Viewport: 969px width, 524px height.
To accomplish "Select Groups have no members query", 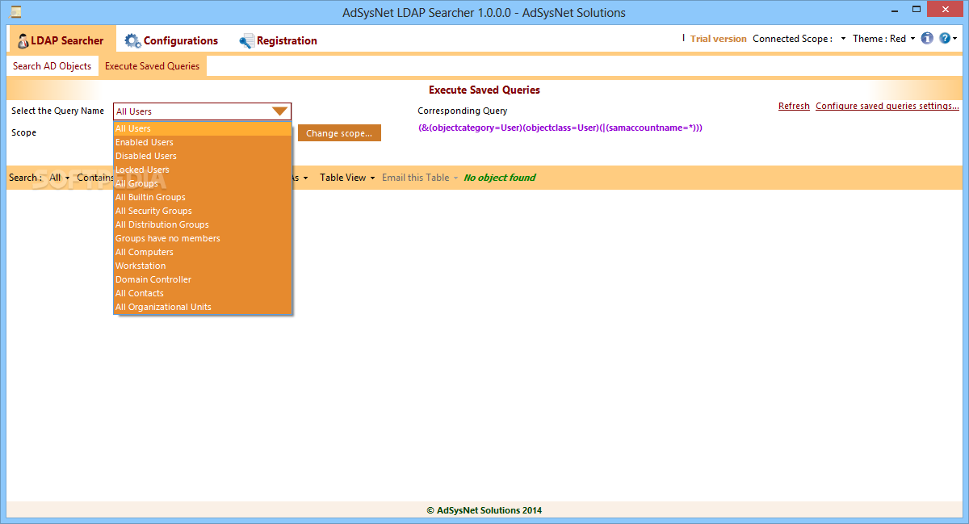I will (203, 238).
